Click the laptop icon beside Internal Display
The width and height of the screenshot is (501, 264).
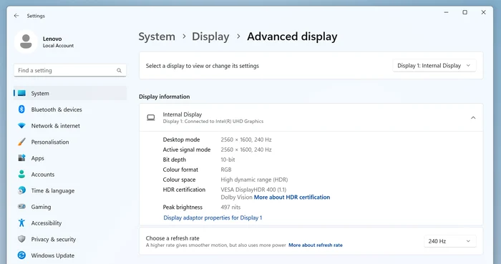click(151, 118)
